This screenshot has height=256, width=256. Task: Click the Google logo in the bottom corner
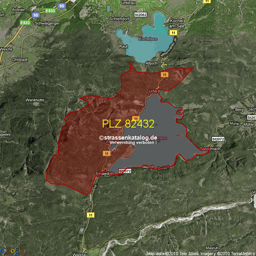12,251
